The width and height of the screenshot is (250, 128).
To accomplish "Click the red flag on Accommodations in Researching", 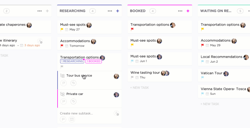I will point(62,46).
